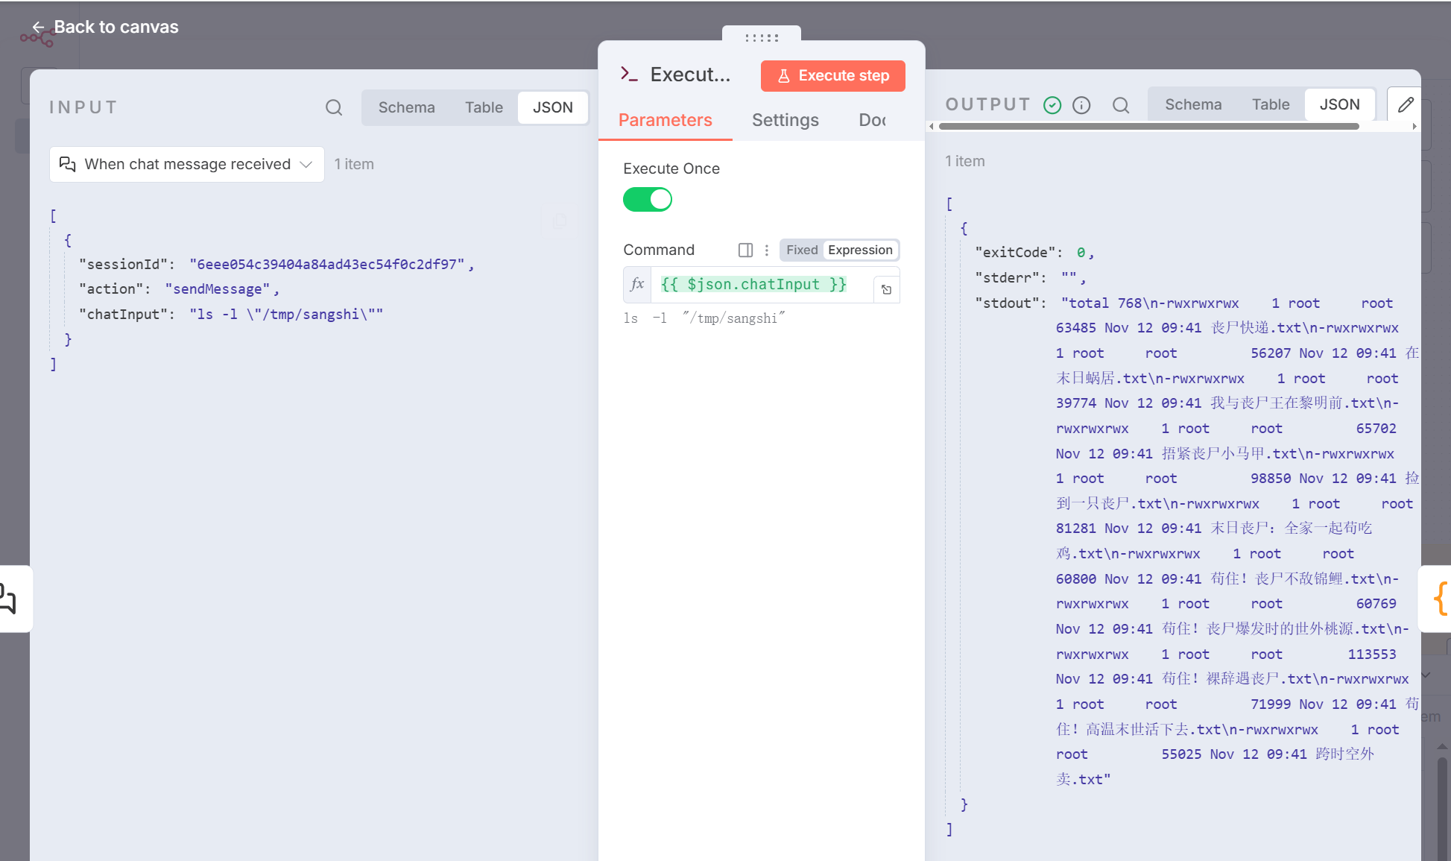The height and width of the screenshot is (861, 1451).
Task: Click the pencil edit output icon
Action: (x=1406, y=105)
